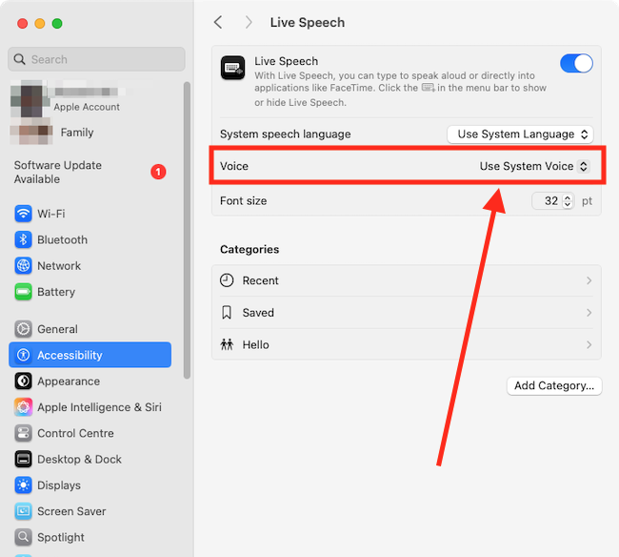The width and height of the screenshot is (619, 557).
Task: Select Displays in the sidebar
Action: (90, 485)
